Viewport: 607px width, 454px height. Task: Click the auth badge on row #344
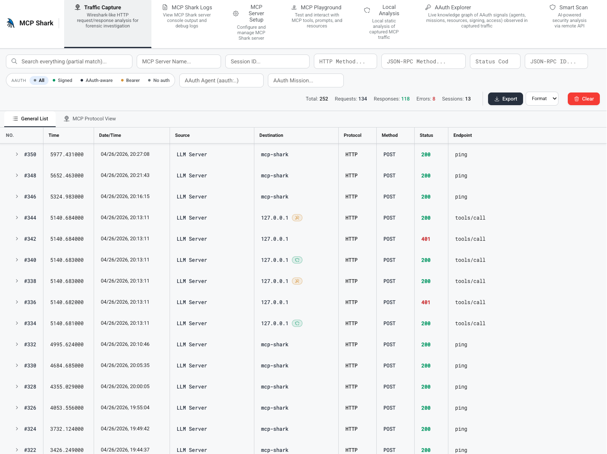coord(297,218)
